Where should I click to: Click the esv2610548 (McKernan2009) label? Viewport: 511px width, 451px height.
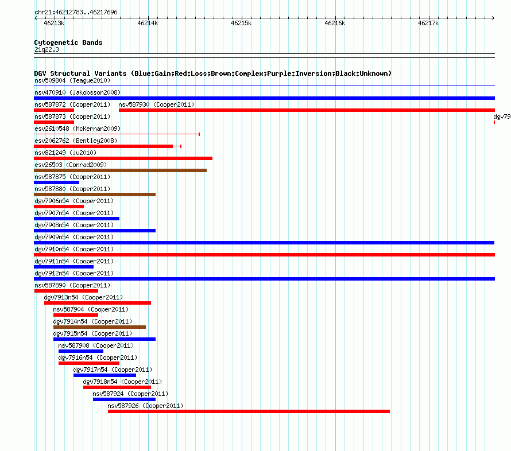(x=78, y=129)
